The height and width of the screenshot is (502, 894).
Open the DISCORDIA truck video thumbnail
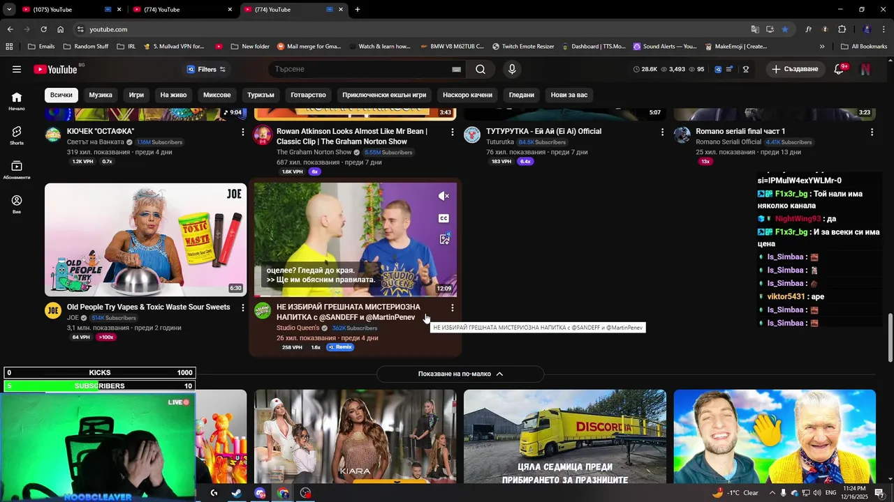pyautogui.click(x=564, y=436)
